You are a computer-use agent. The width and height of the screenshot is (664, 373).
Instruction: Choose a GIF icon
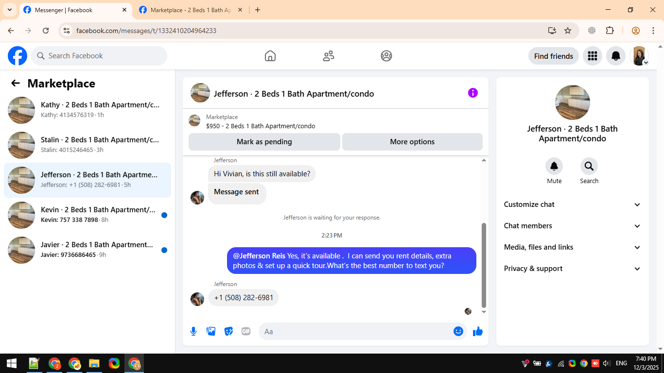pyautogui.click(x=246, y=331)
